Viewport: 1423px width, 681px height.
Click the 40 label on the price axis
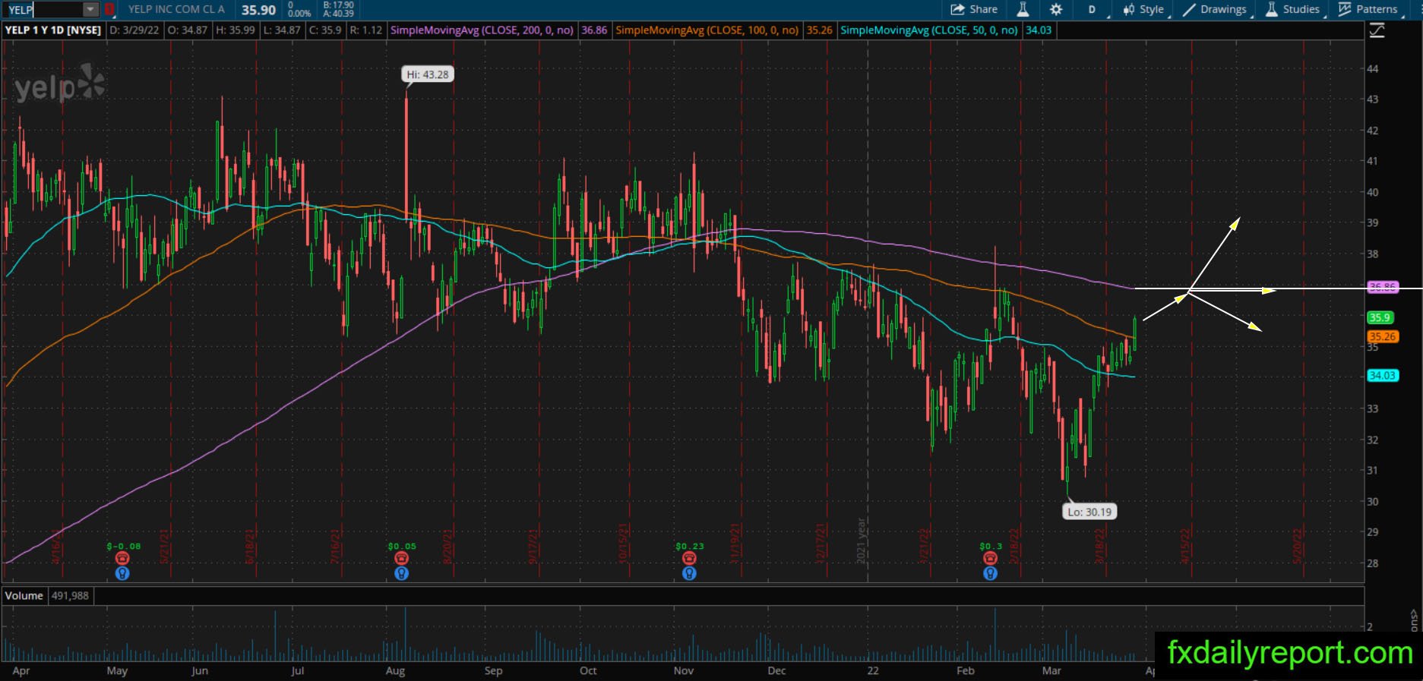click(1372, 192)
